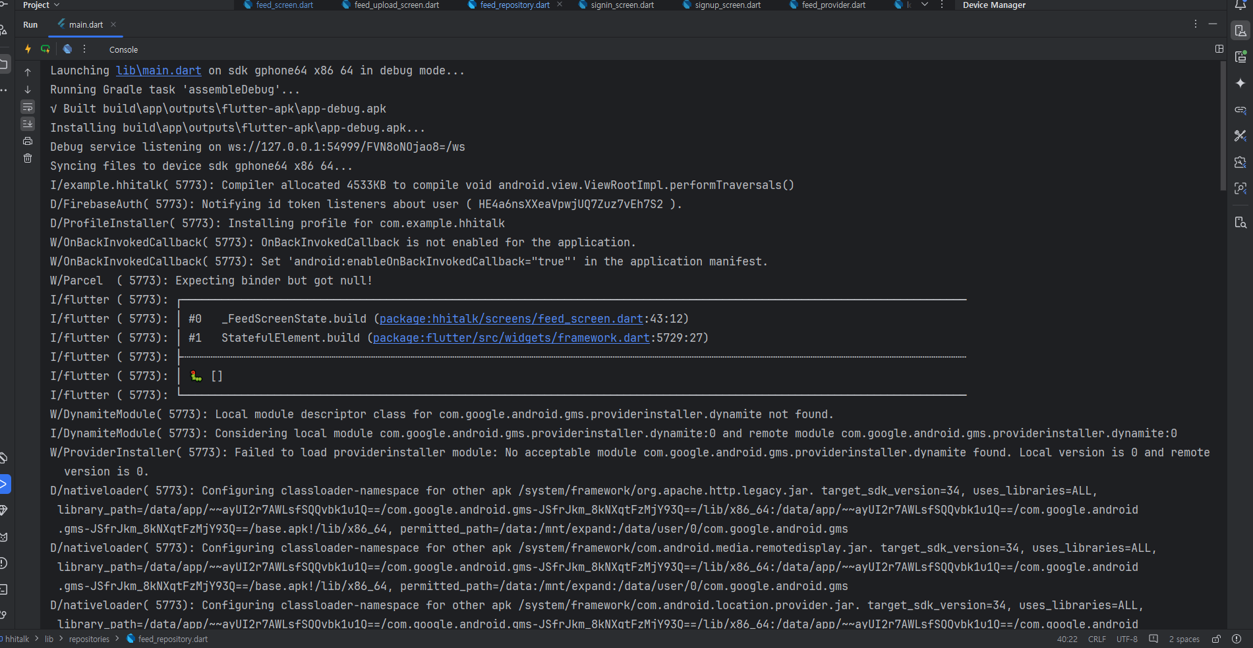Toggle soft-wrap in the console
The width and height of the screenshot is (1253, 648).
pos(28,107)
